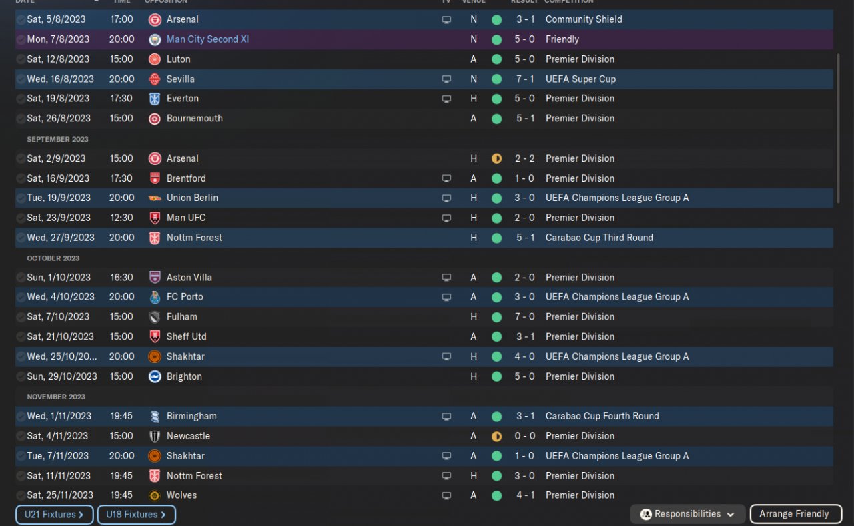Screen dimensions: 854x526
Task: Expand U18 Fixtures
Action: coord(136,515)
